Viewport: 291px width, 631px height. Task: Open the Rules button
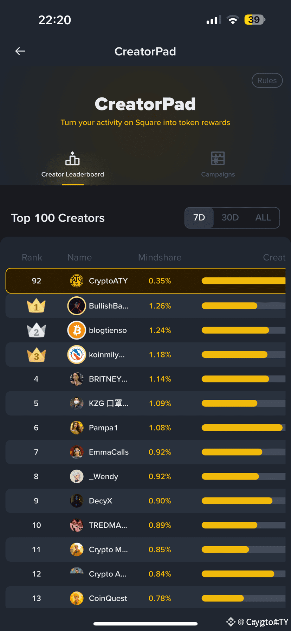tap(267, 80)
